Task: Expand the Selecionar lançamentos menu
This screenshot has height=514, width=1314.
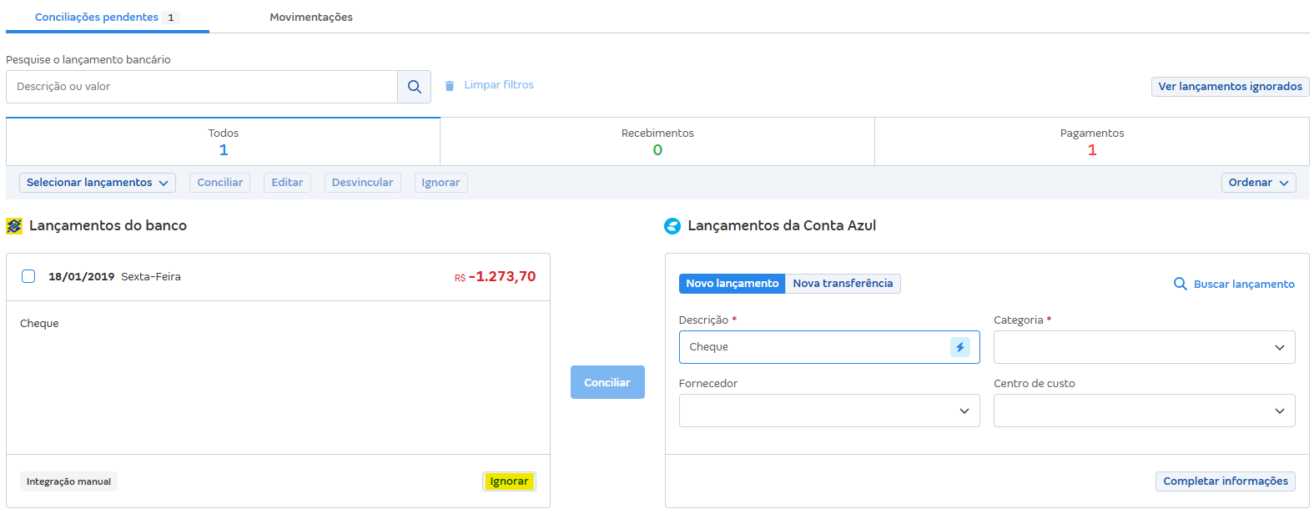Action: click(97, 183)
